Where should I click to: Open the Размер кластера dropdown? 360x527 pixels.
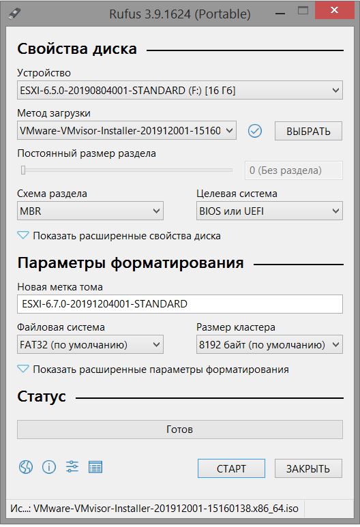(269, 344)
